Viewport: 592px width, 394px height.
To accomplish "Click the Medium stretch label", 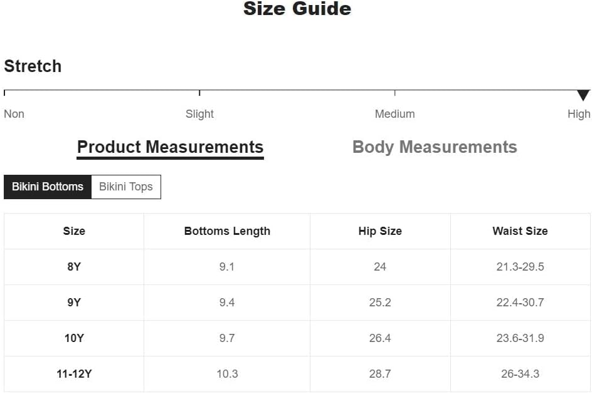I will pos(394,114).
